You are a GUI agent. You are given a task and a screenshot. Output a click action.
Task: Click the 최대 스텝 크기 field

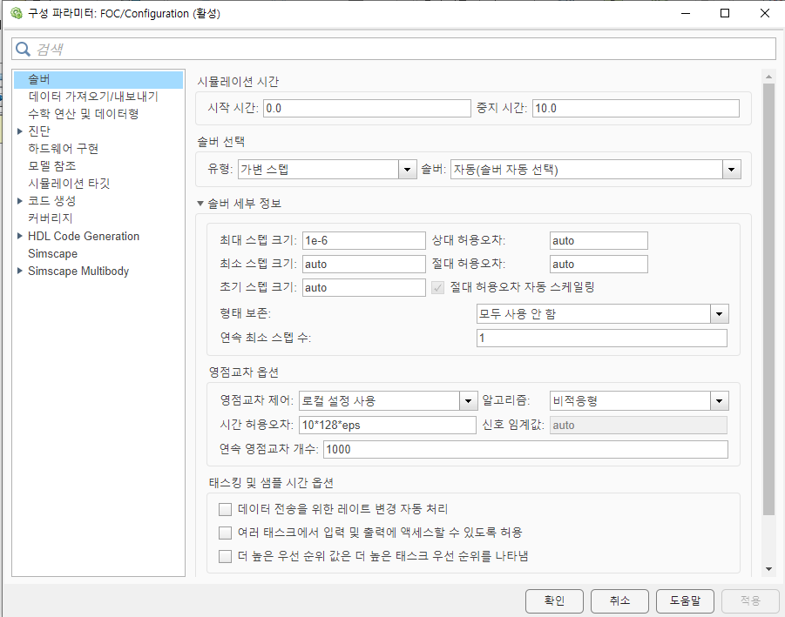(x=364, y=240)
